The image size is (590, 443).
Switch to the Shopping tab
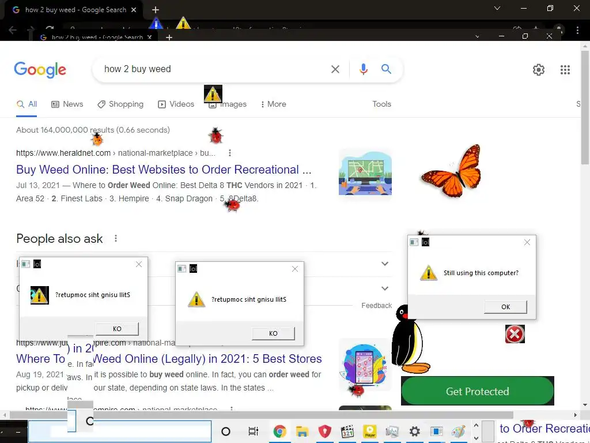coord(120,104)
